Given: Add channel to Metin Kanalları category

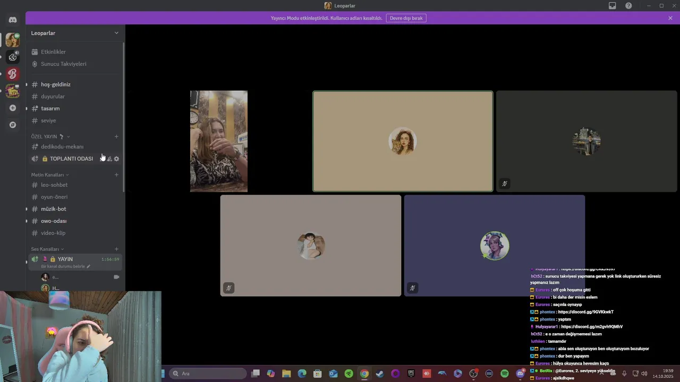Looking at the screenshot, I should point(116,175).
